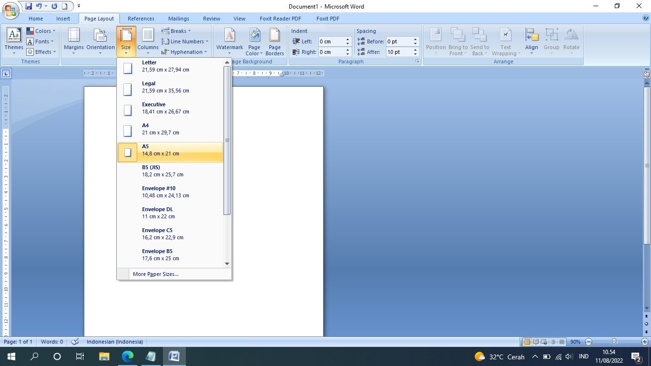Viewport: 651px width, 366px height.
Task: Switch to the Home tab
Action: [36, 19]
